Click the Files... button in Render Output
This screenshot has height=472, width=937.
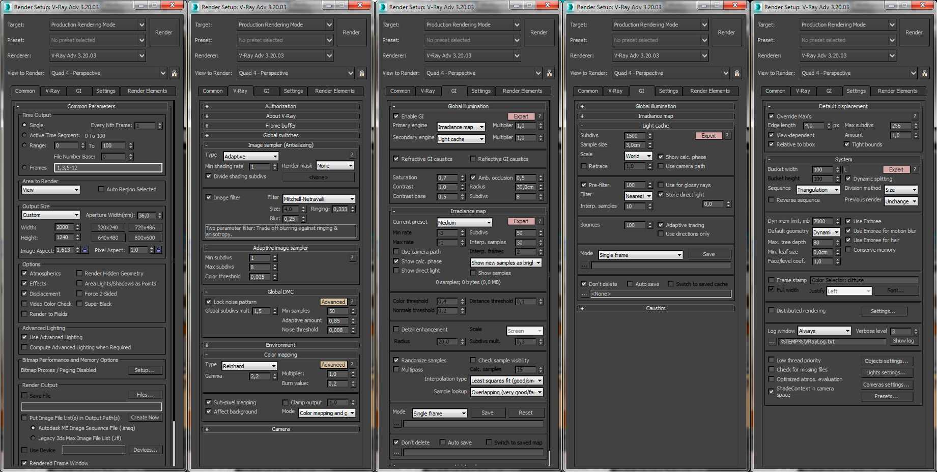pos(145,395)
